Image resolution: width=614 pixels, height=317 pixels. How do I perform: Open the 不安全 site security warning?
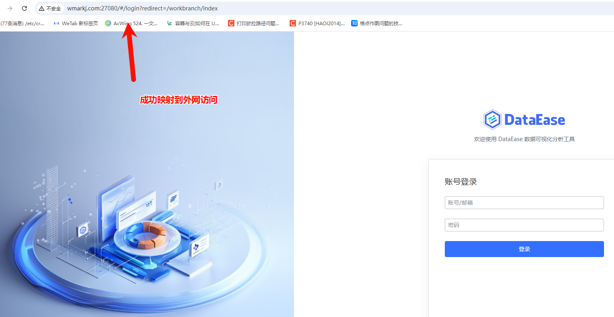[x=50, y=8]
